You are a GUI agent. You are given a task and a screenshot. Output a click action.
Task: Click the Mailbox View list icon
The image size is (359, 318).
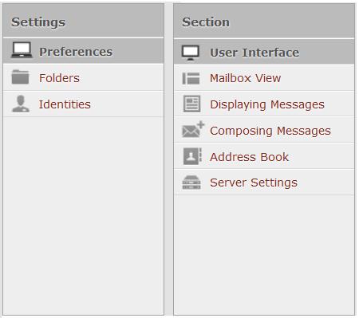(x=191, y=78)
